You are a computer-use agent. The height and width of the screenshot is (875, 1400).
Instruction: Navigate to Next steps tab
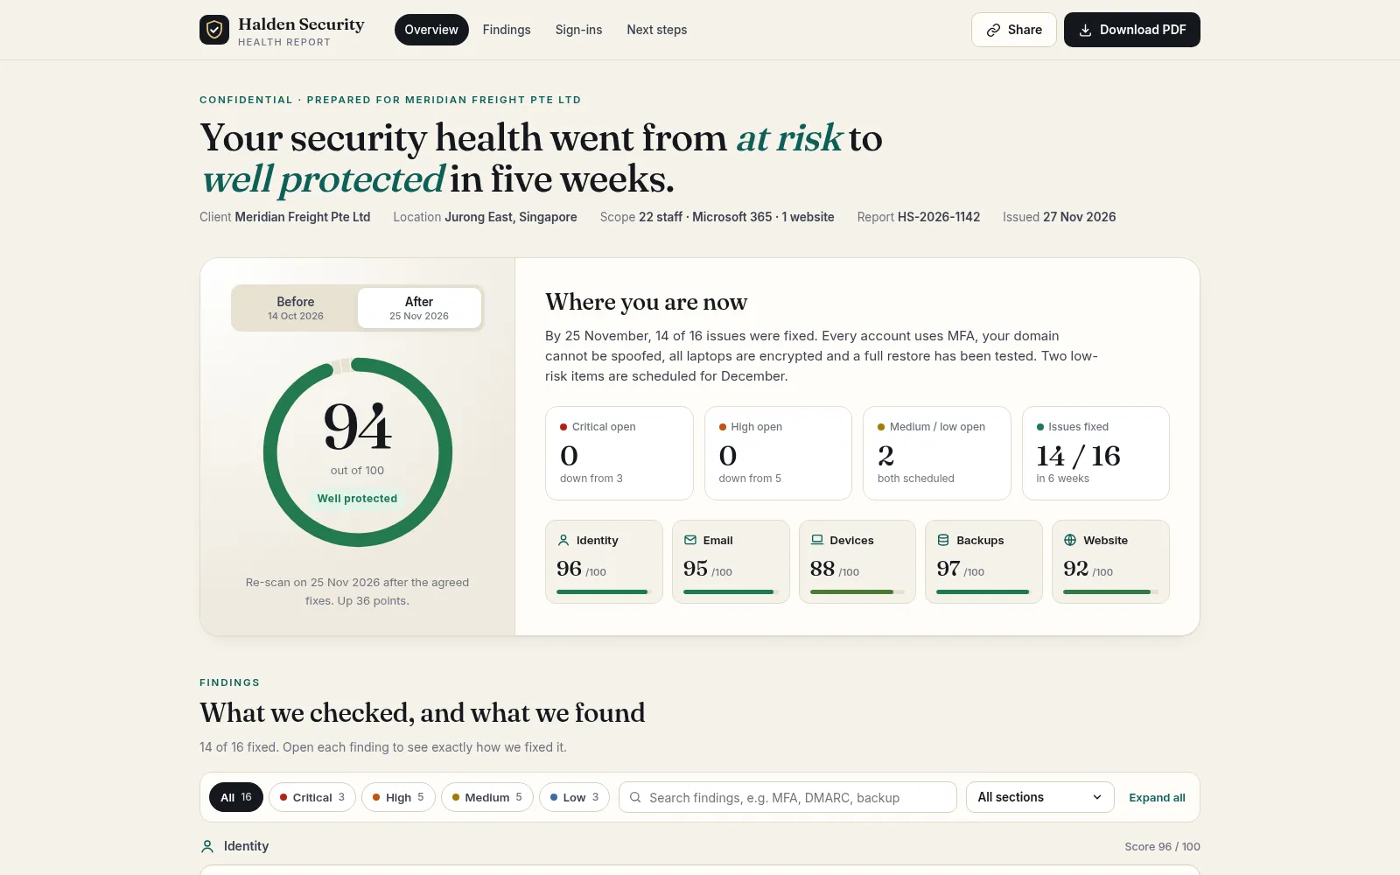coord(657,30)
